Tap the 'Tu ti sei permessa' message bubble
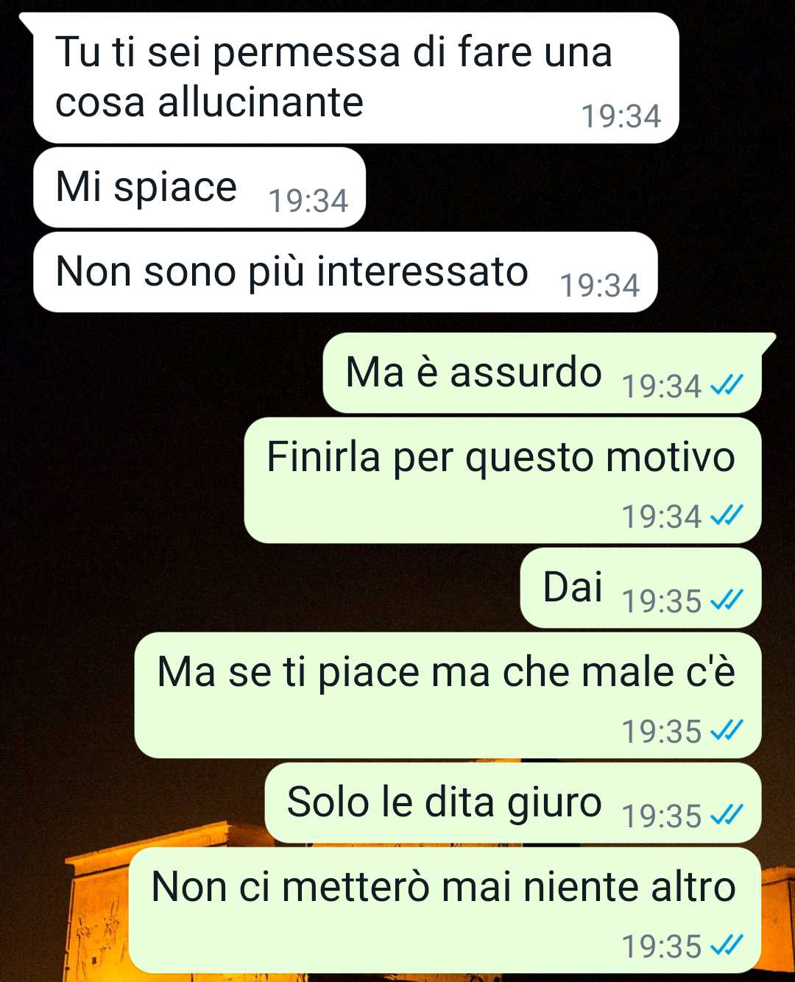This screenshot has width=795, height=982. click(x=356, y=77)
